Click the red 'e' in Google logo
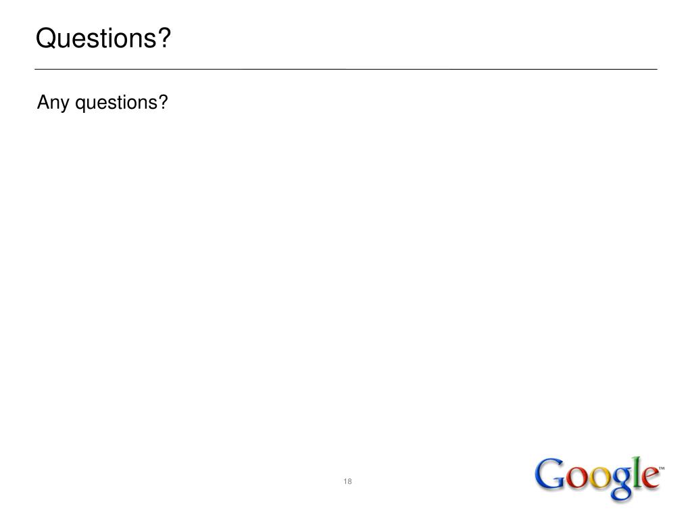The height and width of the screenshot is (519, 692). [x=651, y=478]
